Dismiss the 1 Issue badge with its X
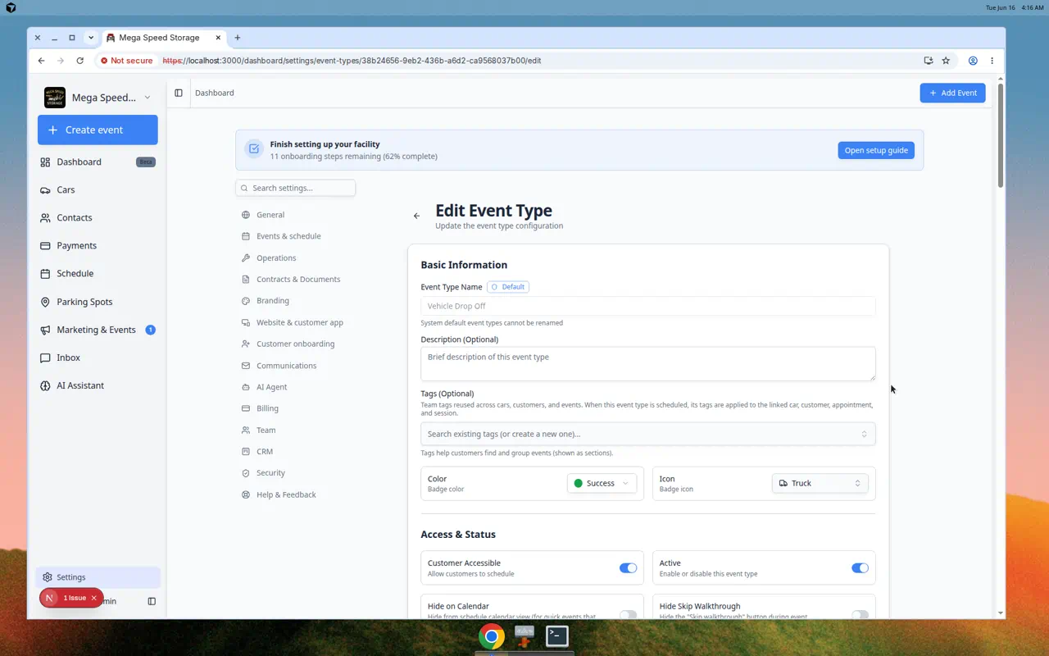1049x656 pixels. coord(94,598)
